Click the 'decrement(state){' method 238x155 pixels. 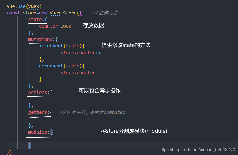[62, 66]
